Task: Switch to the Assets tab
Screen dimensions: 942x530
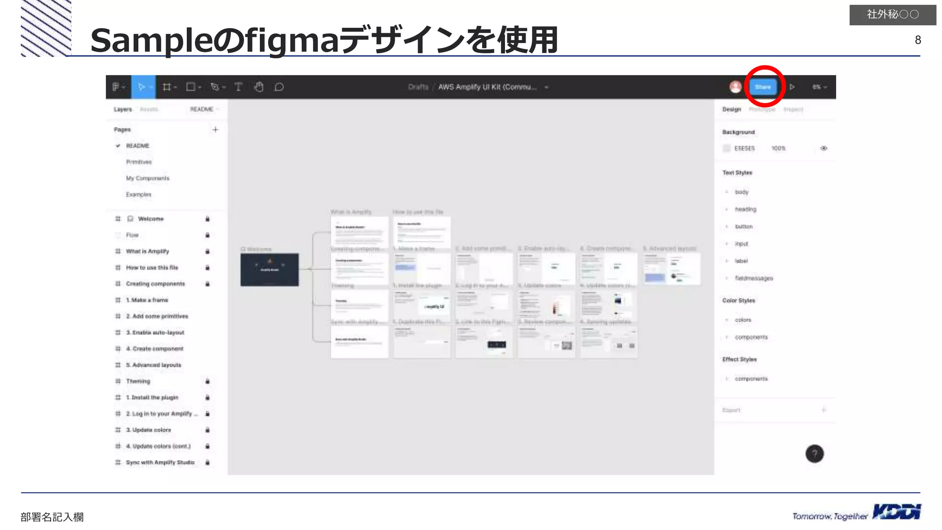Action: [x=149, y=109]
